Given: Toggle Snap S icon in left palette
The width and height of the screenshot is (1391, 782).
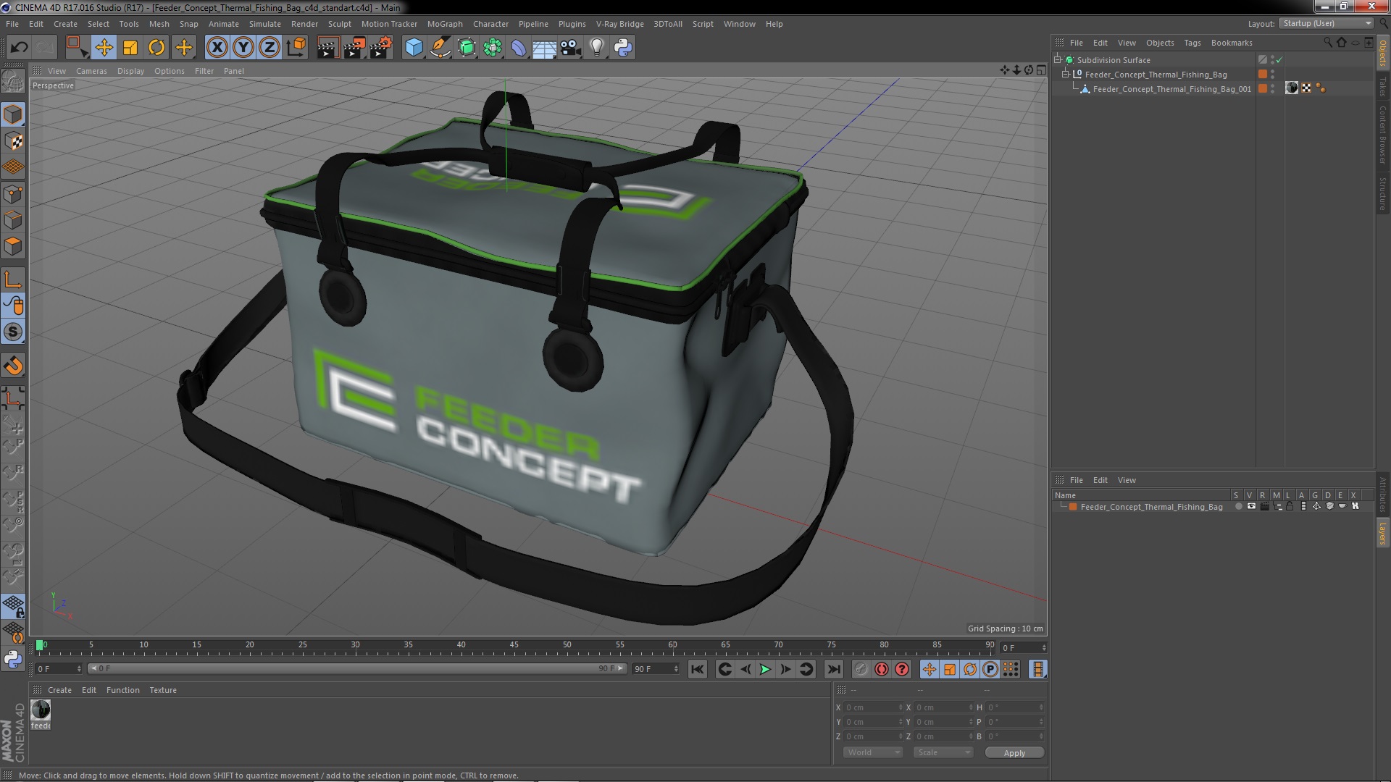Looking at the screenshot, I should pyautogui.click(x=13, y=332).
